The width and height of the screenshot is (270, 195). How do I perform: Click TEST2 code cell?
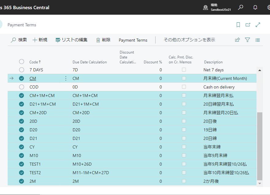click(x=35, y=173)
